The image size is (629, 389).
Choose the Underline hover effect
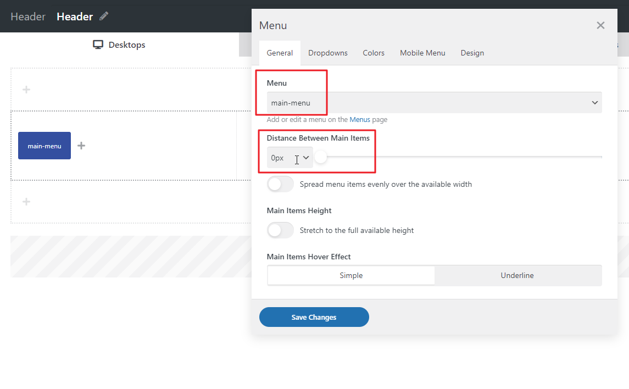tap(517, 275)
